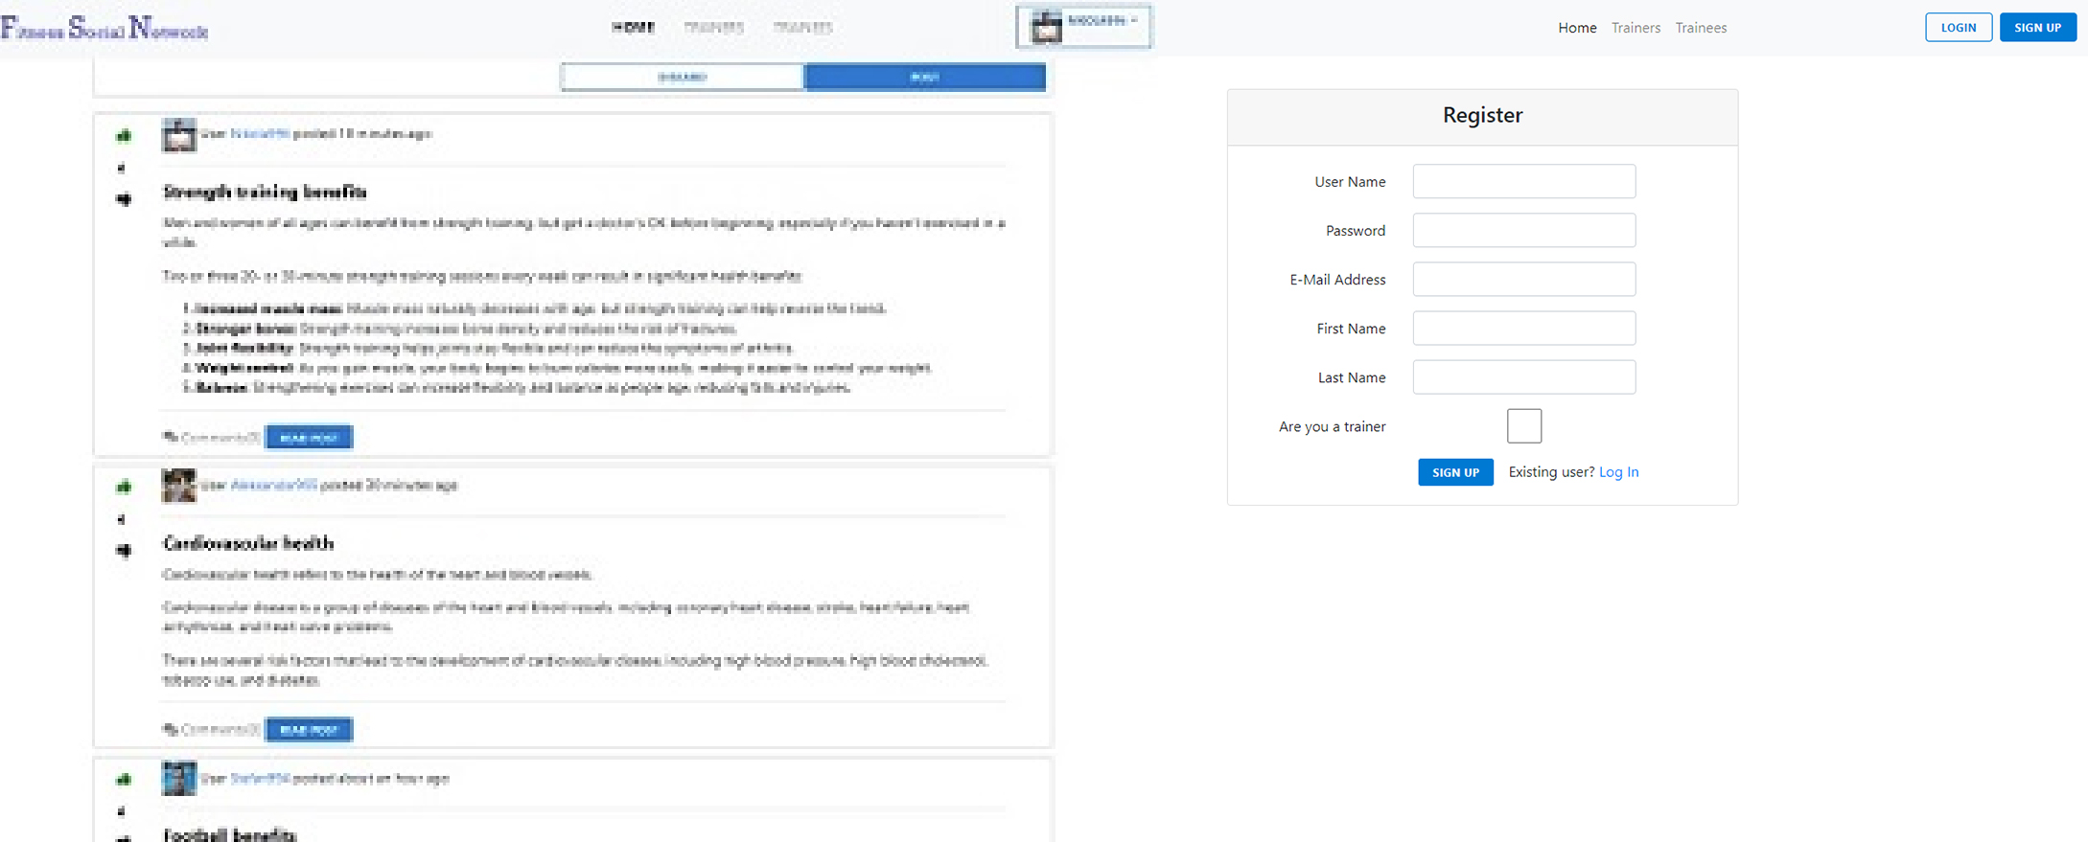Dislike the Strength training benefits post
Screen dimensions: 2088x842
pos(124,199)
